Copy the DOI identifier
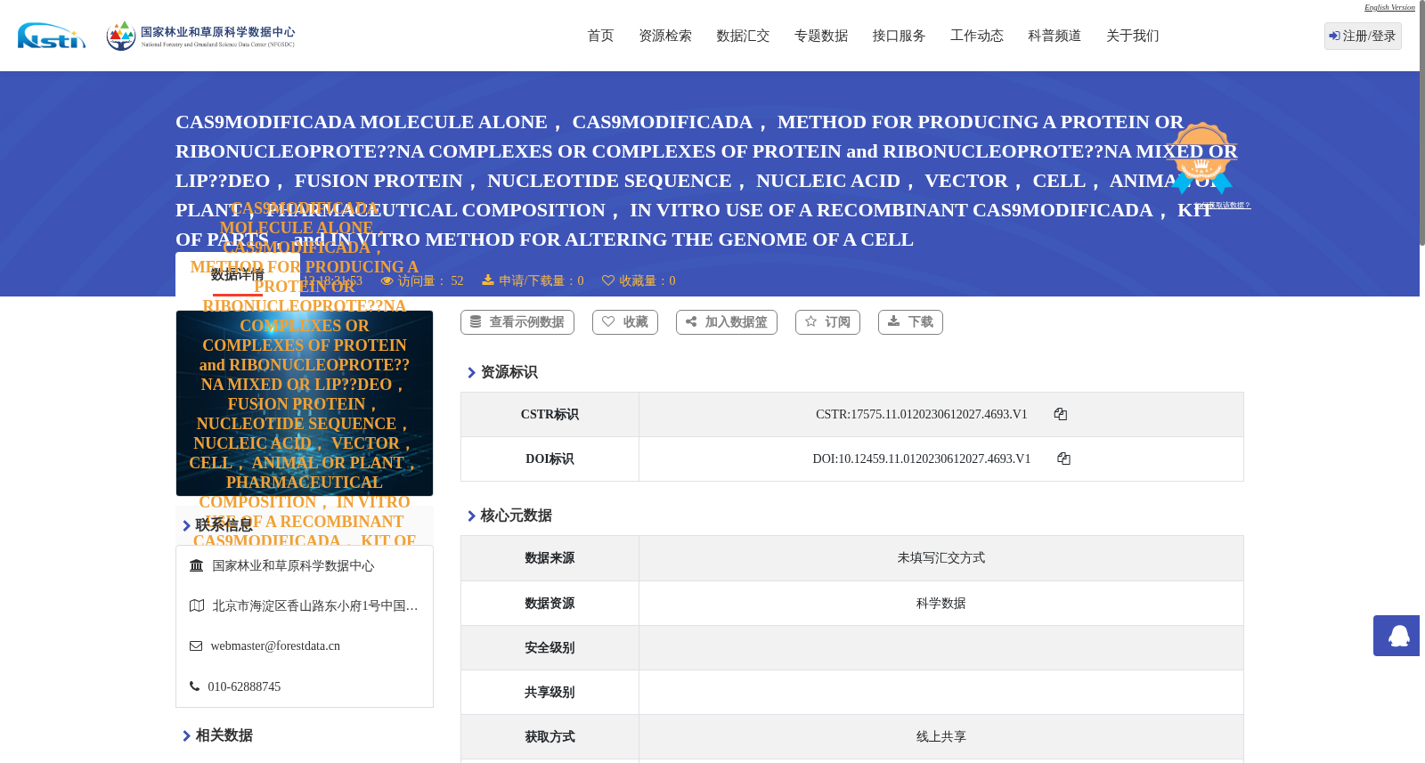 1063,459
